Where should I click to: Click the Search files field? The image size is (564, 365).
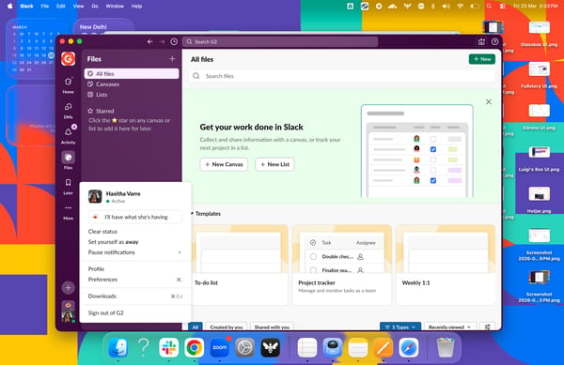click(x=342, y=76)
